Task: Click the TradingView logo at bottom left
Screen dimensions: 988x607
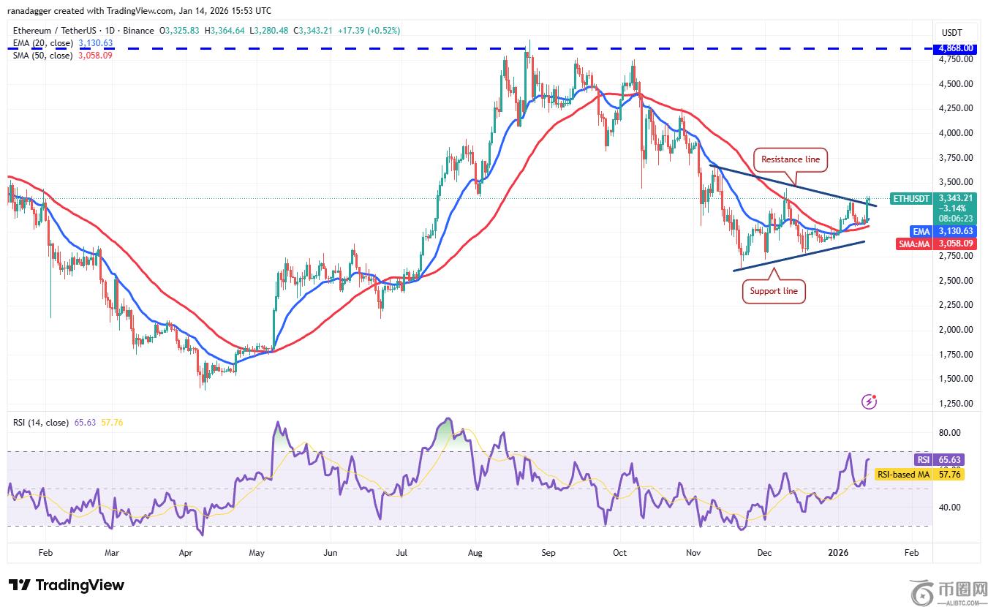Action: click(x=67, y=585)
